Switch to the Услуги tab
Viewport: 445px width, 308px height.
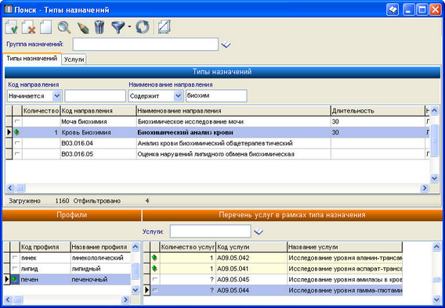coord(74,59)
